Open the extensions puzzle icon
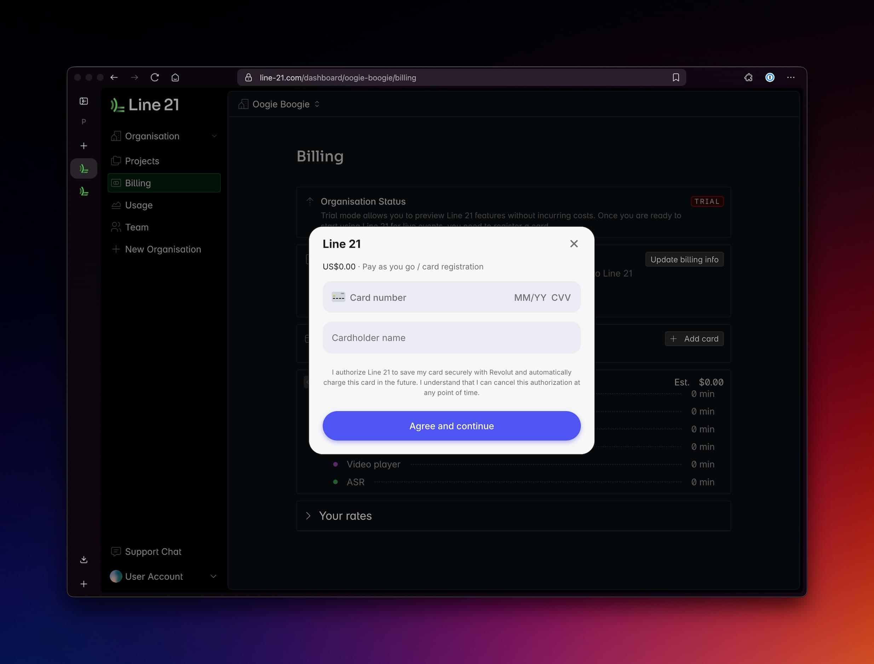 coord(748,77)
